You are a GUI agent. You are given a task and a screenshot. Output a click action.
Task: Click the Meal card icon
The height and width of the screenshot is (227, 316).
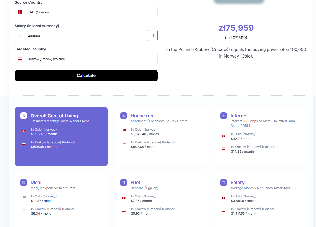point(24,182)
